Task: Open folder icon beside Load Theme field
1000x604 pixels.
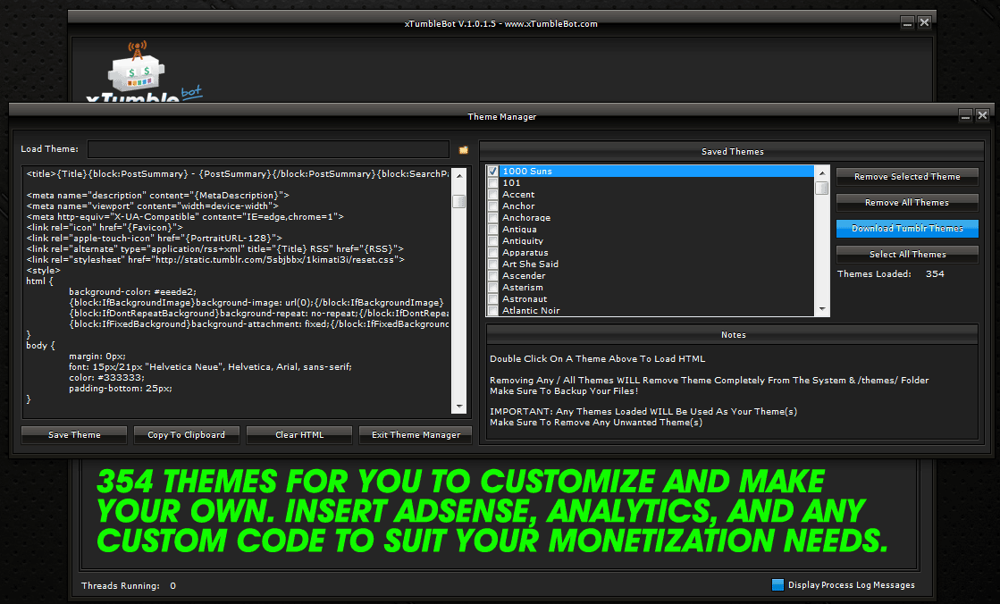Action: coord(464,150)
